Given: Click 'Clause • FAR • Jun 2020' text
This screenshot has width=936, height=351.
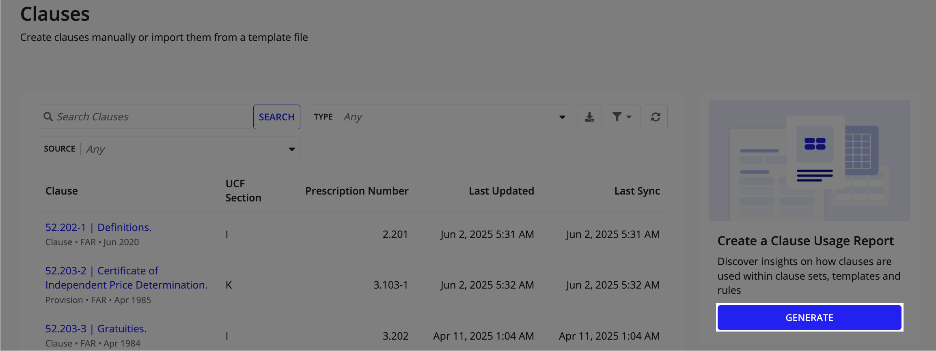Looking at the screenshot, I should (x=92, y=242).
